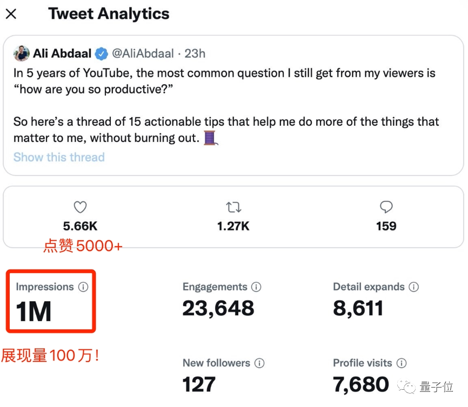Click the 1.27K retweets count
The image size is (468, 407).
(x=233, y=226)
